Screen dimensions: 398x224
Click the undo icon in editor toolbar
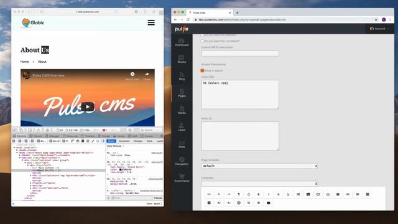[219, 194]
